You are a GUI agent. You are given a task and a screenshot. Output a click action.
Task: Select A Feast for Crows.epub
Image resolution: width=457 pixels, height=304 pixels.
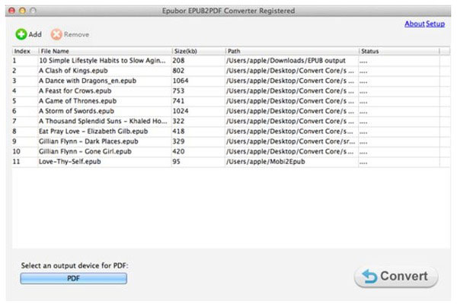click(x=75, y=91)
